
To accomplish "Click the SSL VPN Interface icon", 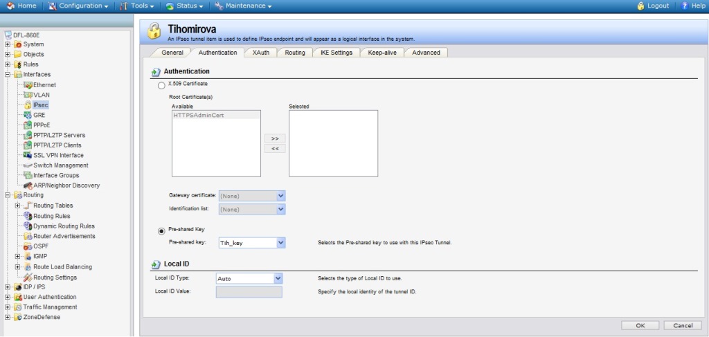I will 28,155.
